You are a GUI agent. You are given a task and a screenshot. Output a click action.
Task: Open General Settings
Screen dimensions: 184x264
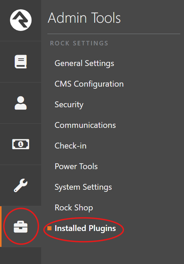click(84, 64)
